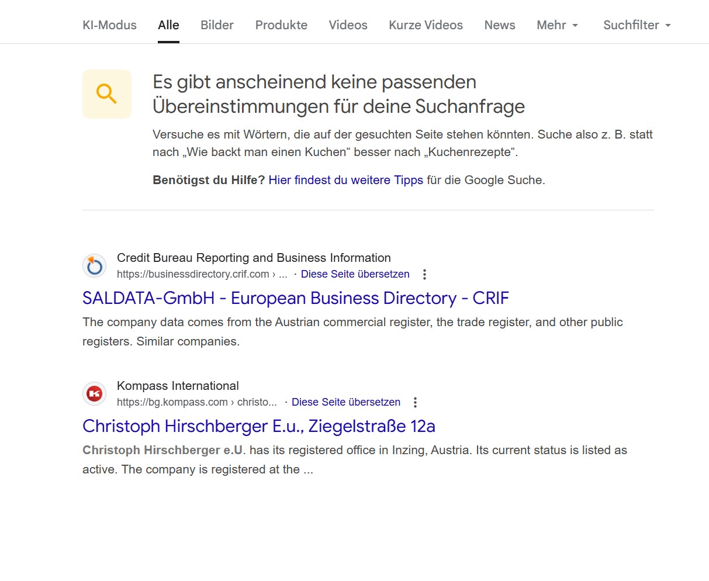Translate the Kompass result page
Viewport: 709px width, 581px height.
(x=345, y=402)
